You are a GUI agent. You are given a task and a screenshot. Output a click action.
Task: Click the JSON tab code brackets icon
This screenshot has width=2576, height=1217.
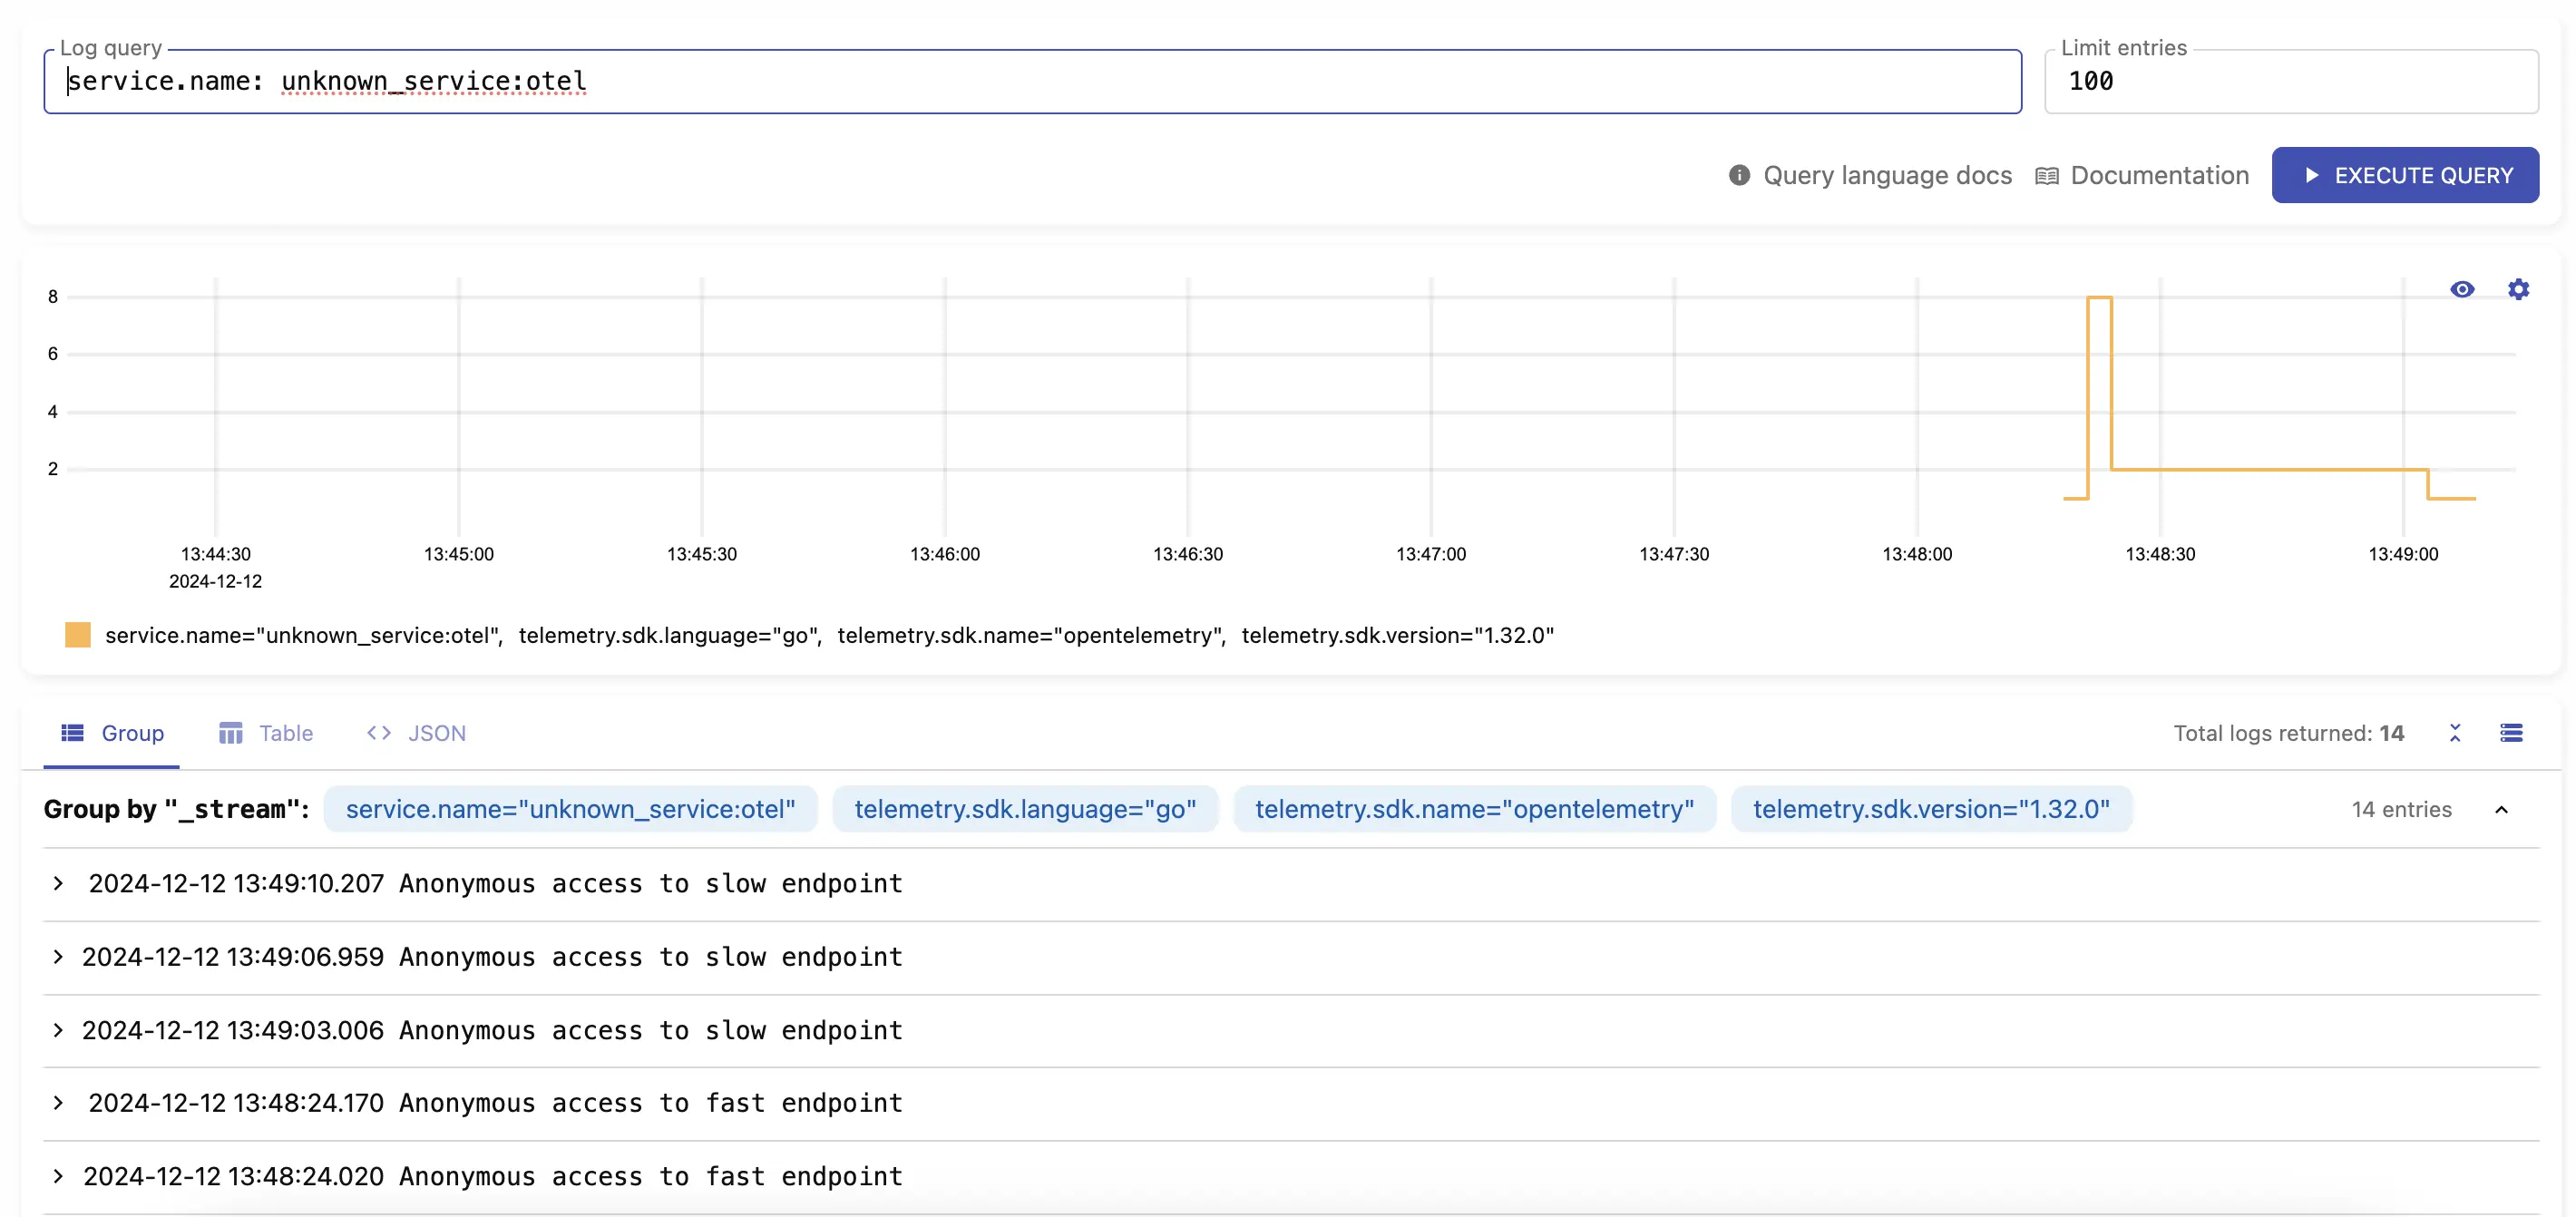point(378,733)
